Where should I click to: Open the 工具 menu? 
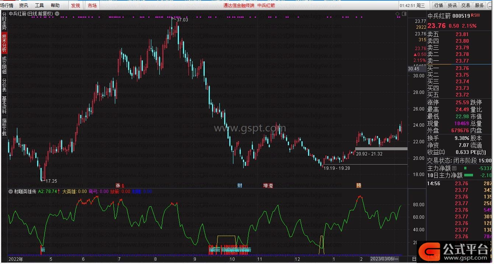(39, 6)
